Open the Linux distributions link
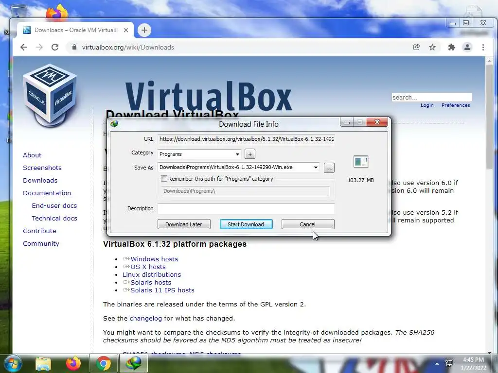This screenshot has width=498, height=373. coord(152,275)
